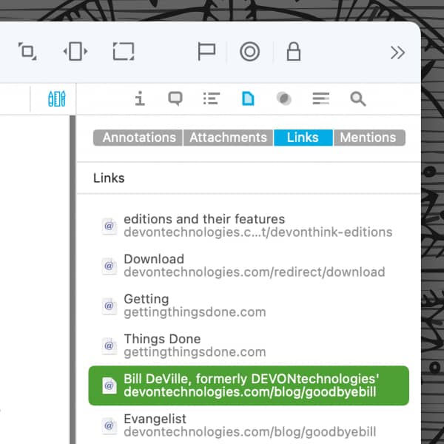Click the 'Links' section header
Viewport: 444px width, 444px height.
109,178
